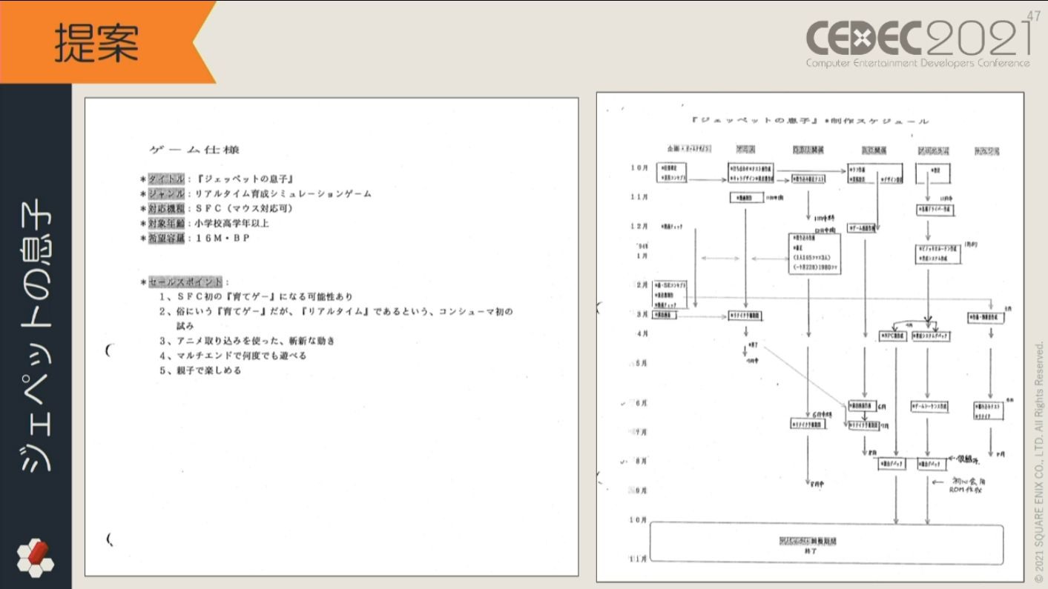Select the highlighted 希望容量 label
Screen dimensions: 1048x589
(165, 238)
